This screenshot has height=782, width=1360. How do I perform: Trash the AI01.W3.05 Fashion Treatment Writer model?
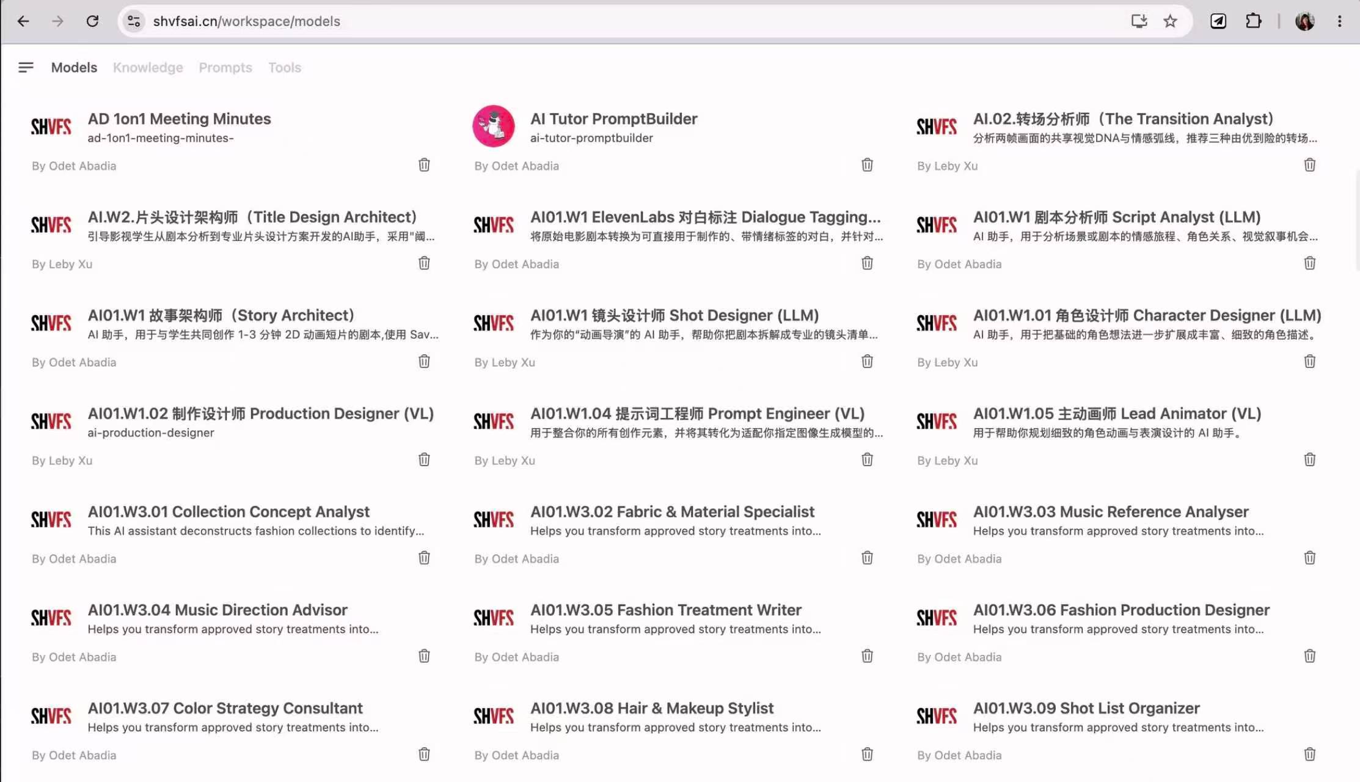click(x=867, y=656)
